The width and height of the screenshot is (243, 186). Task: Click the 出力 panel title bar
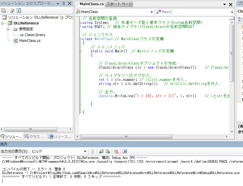[x=122, y=144]
